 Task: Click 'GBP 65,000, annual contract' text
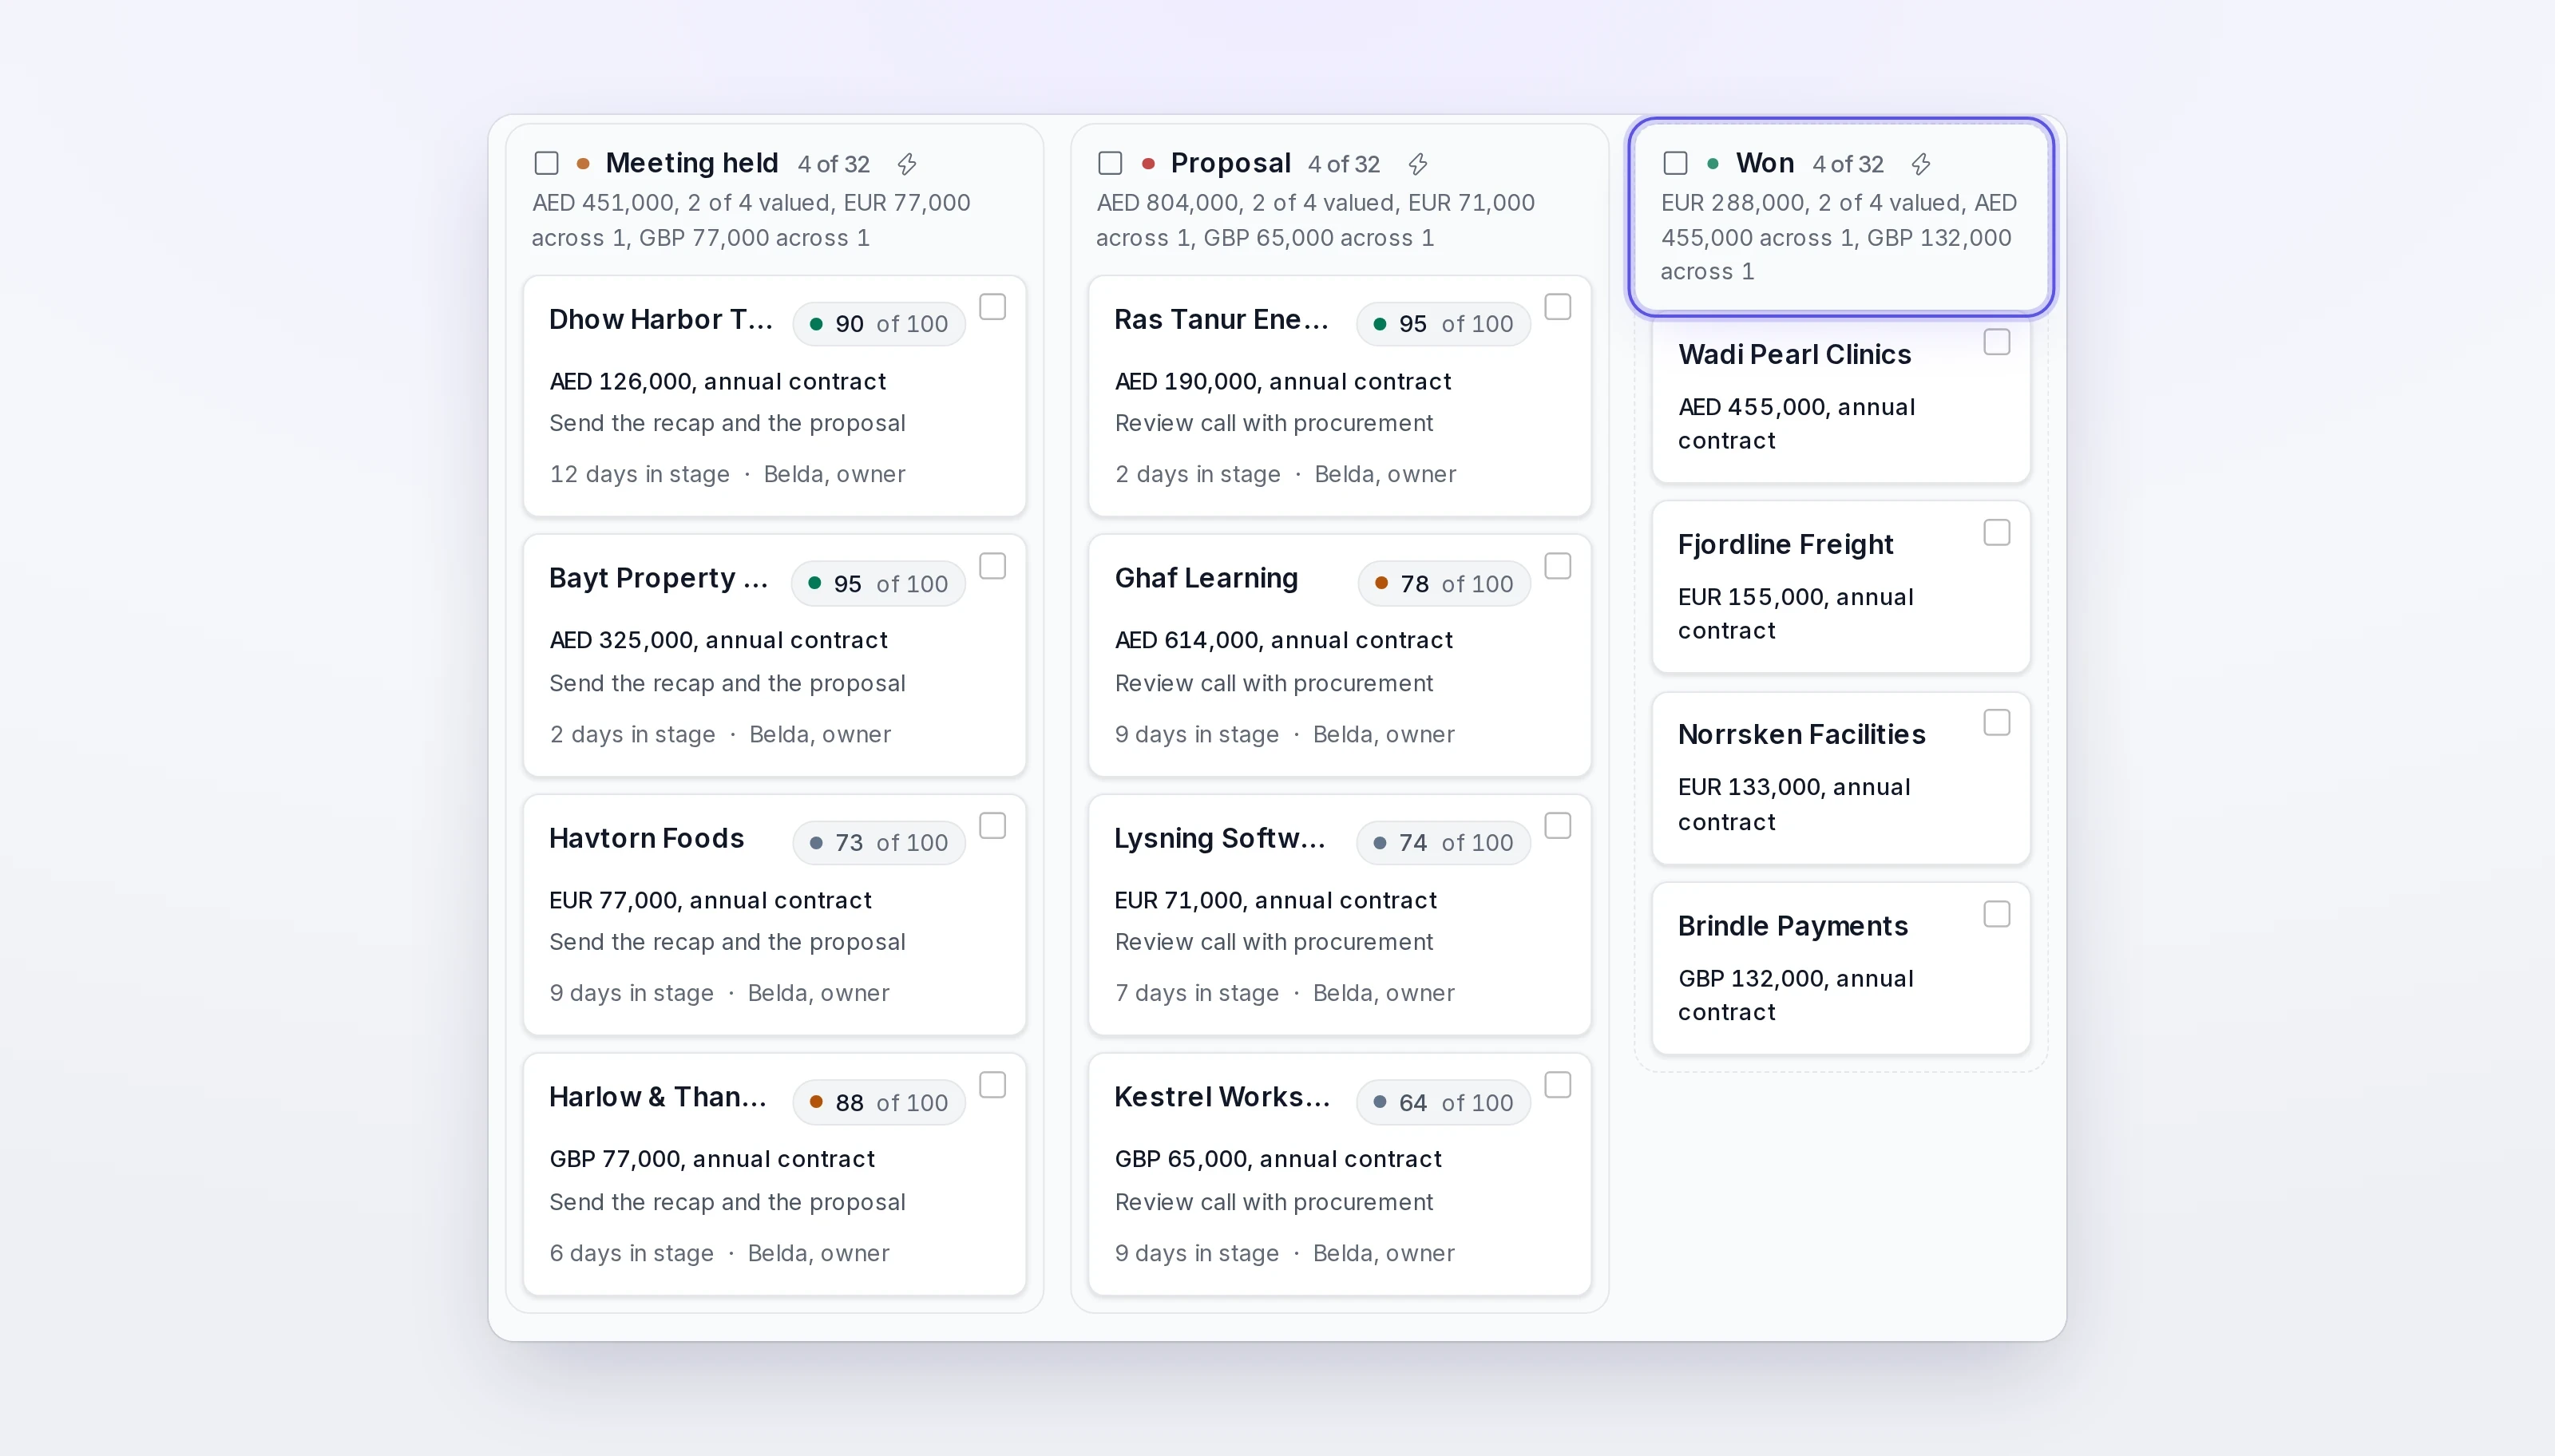click(x=1278, y=1160)
